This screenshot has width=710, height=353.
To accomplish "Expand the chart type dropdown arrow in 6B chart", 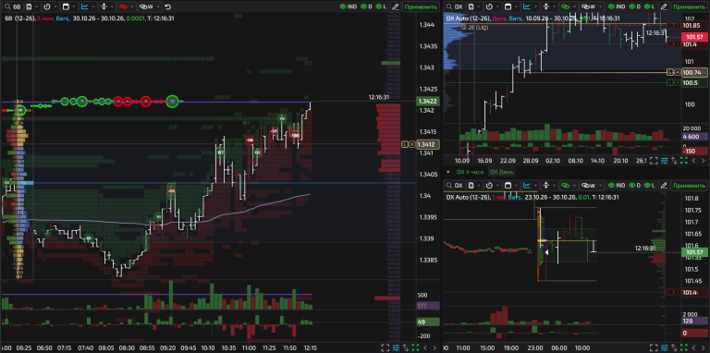I will tap(93, 6).
